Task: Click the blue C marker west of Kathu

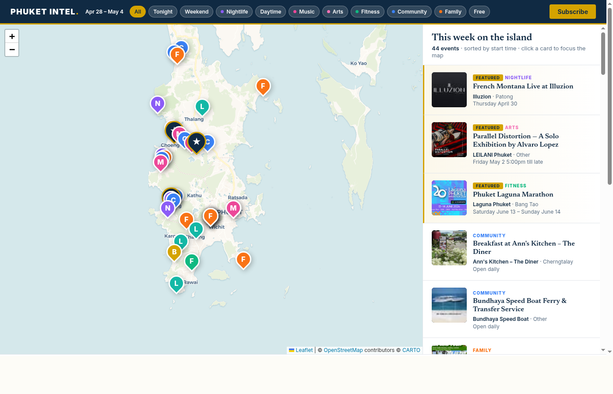Action: pos(173,200)
